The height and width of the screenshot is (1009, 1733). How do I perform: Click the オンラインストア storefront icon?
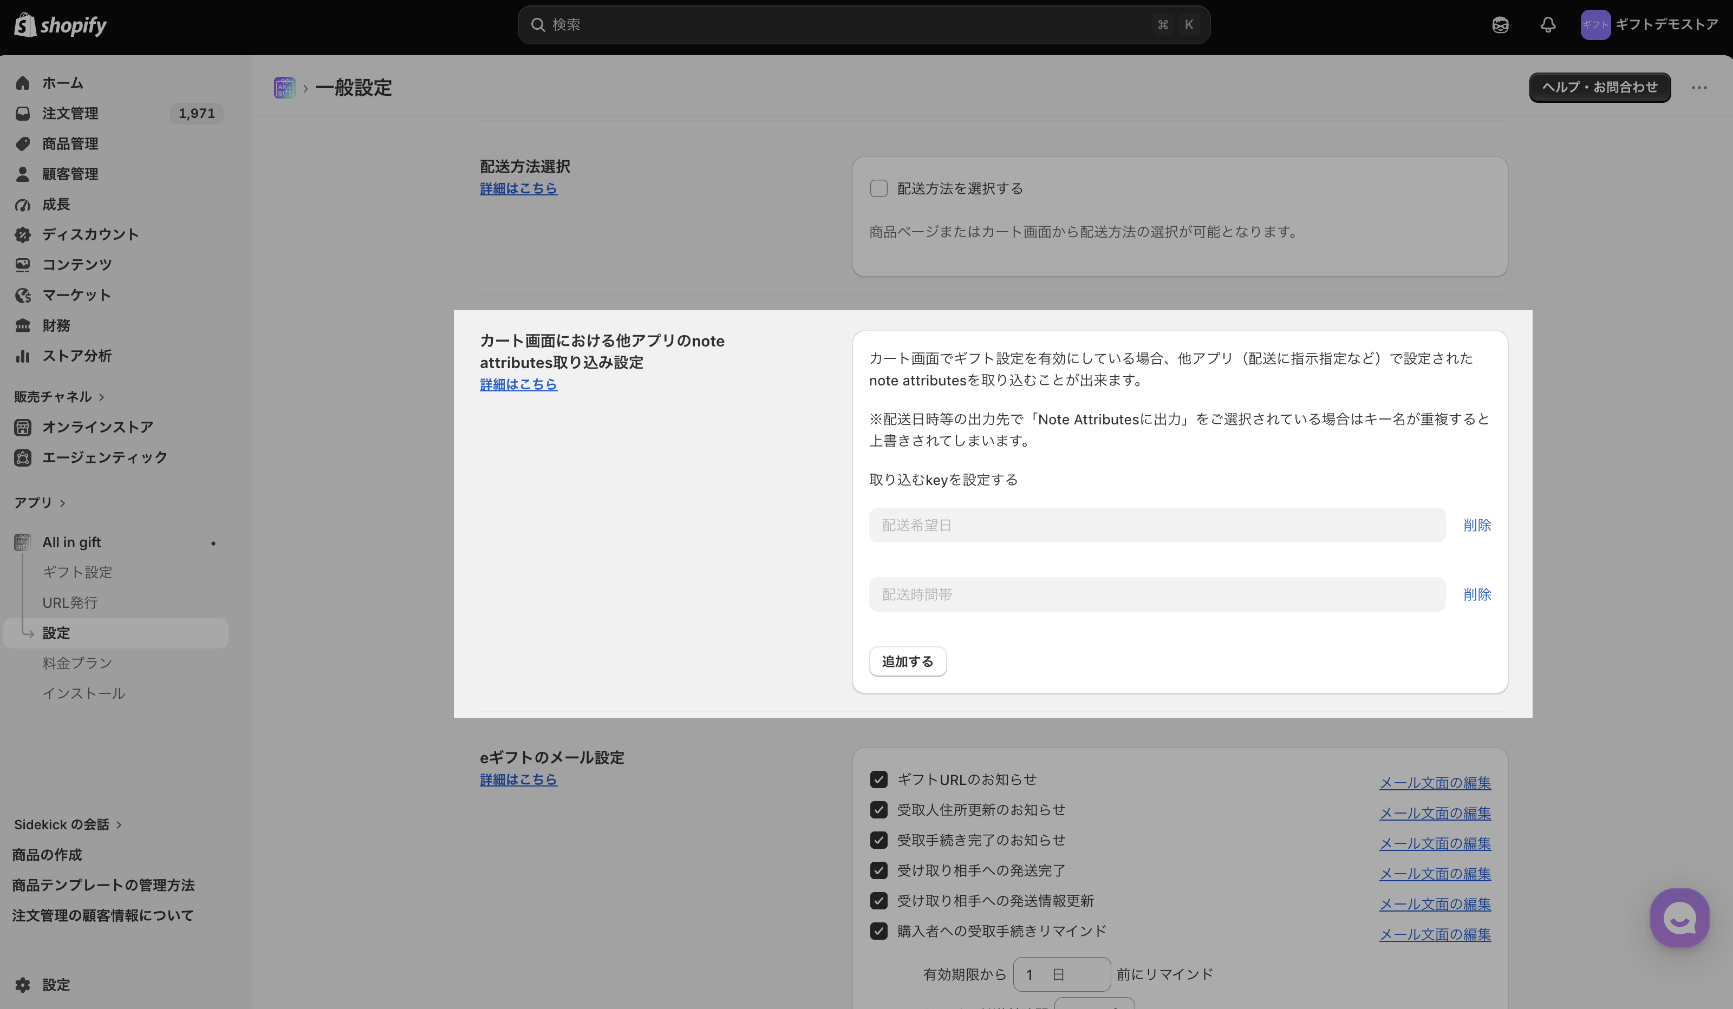click(x=23, y=427)
